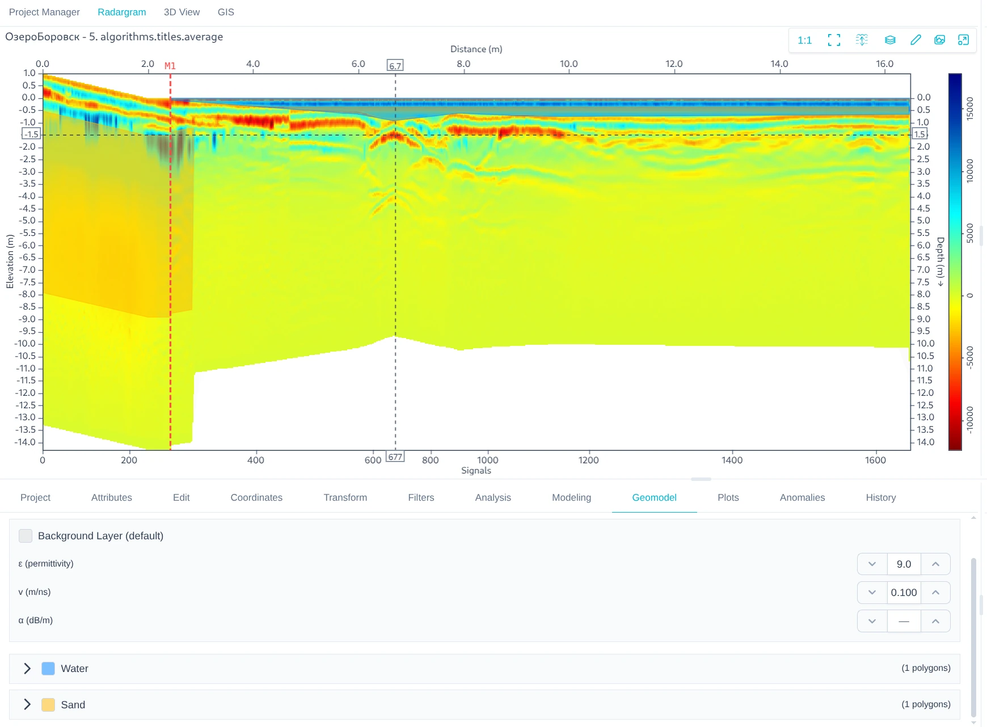Click the permittivity input field
Screen dimensions: 987x727
(904, 564)
